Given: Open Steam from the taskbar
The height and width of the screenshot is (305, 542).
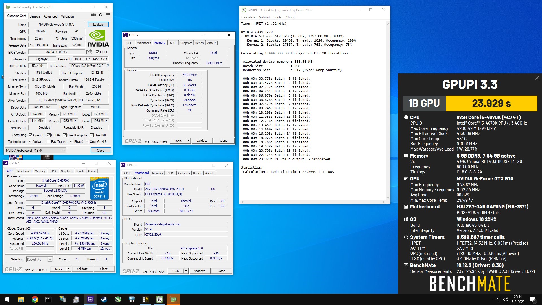Looking at the screenshot, I should click(104, 299).
